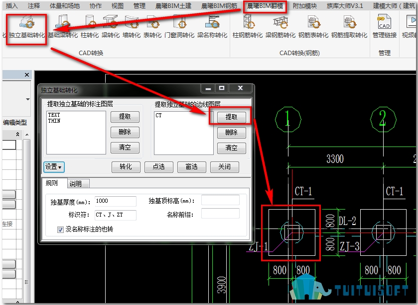
Task: Click the 独基顶标高 input field
Action: pyautogui.click(x=220, y=200)
